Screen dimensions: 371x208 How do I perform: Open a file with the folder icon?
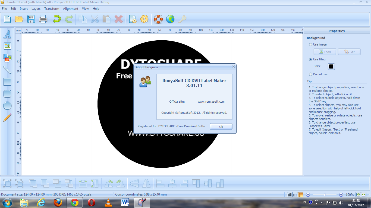(x=19, y=19)
